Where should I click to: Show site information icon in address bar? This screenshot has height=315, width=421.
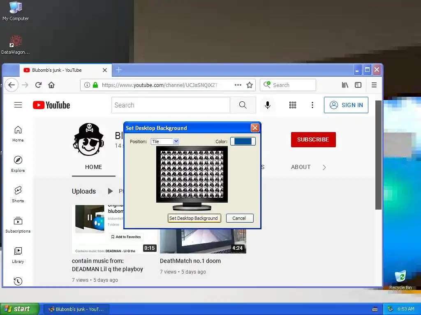pyautogui.click(x=87, y=85)
